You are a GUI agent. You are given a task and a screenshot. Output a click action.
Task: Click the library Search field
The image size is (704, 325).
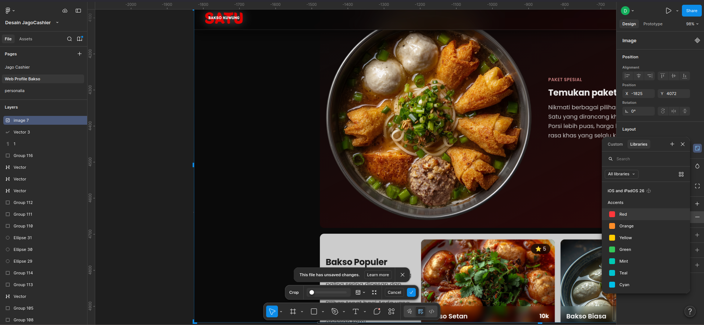pos(646,159)
